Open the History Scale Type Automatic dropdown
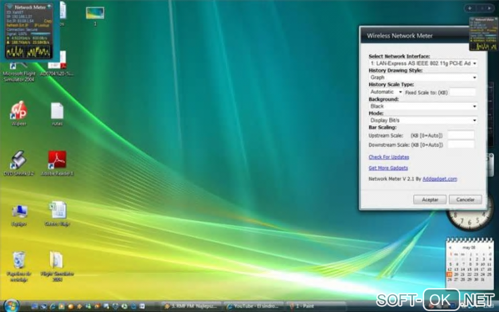The width and height of the screenshot is (499, 312). (386, 92)
